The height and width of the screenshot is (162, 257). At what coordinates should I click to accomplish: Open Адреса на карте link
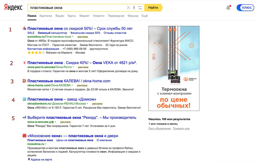point(41,159)
